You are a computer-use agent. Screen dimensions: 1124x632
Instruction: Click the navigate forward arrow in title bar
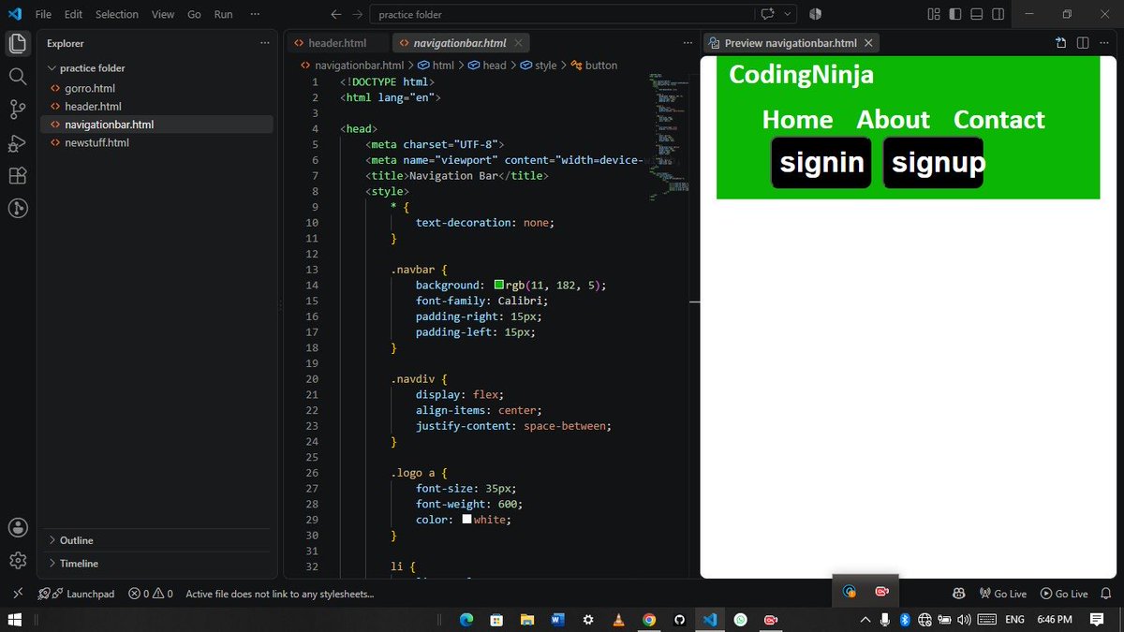click(357, 14)
